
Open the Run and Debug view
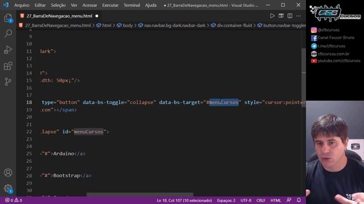8,50
